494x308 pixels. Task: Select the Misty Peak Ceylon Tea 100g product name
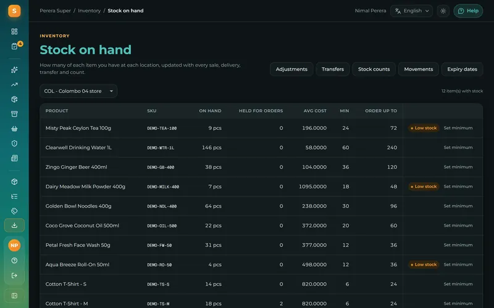click(x=78, y=128)
